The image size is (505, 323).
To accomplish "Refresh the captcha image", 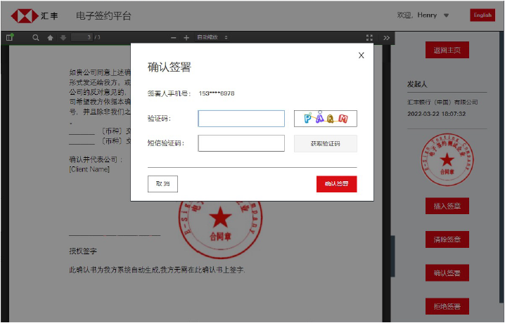I will coord(325,119).
